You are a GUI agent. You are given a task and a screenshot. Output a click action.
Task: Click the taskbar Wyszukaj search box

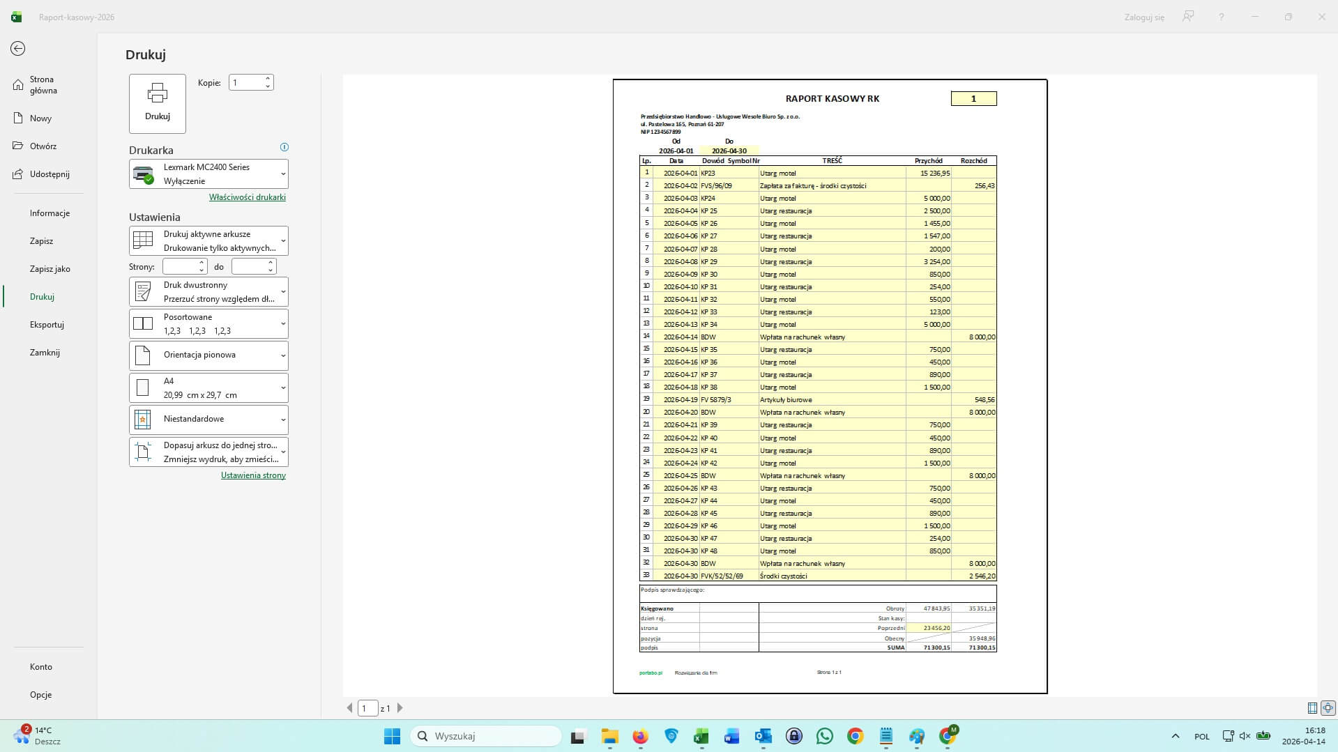tap(486, 736)
